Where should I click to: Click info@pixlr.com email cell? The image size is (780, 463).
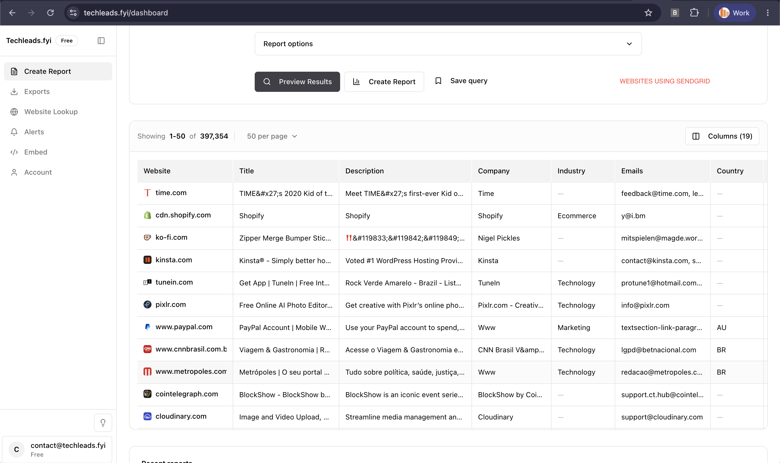645,305
